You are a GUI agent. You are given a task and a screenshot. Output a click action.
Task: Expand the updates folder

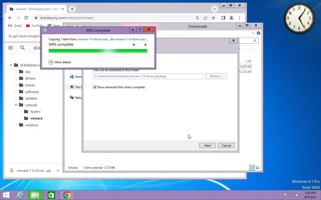(x=16, y=98)
